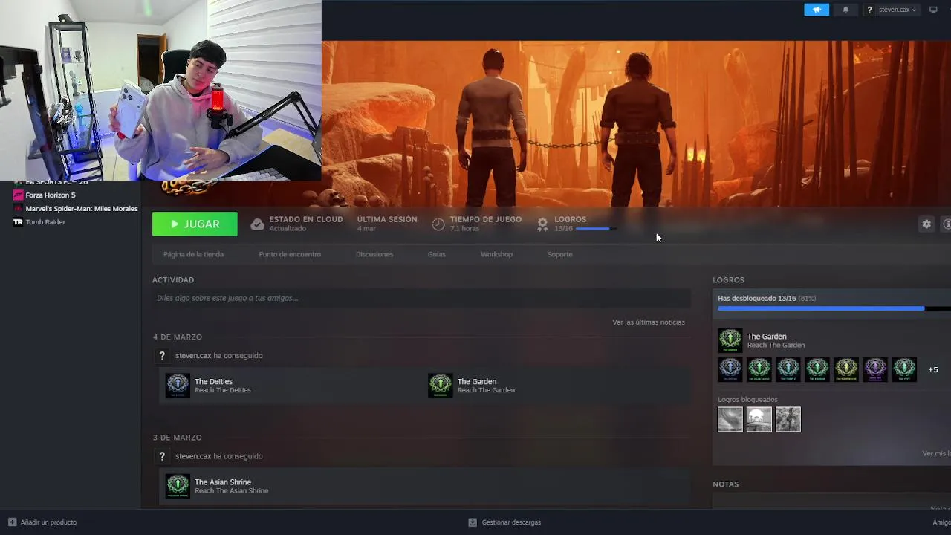This screenshot has height=535, width=951.
Task: Open the steven.cax account dropdown
Action: coord(897,10)
